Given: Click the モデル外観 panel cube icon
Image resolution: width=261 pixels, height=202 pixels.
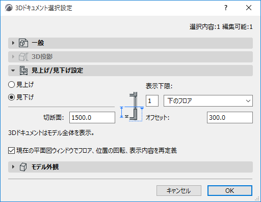Looking at the screenshot, I should (x=23, y=167).
